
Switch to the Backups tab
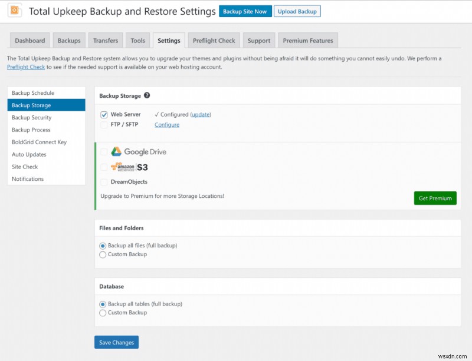(69, 40)
